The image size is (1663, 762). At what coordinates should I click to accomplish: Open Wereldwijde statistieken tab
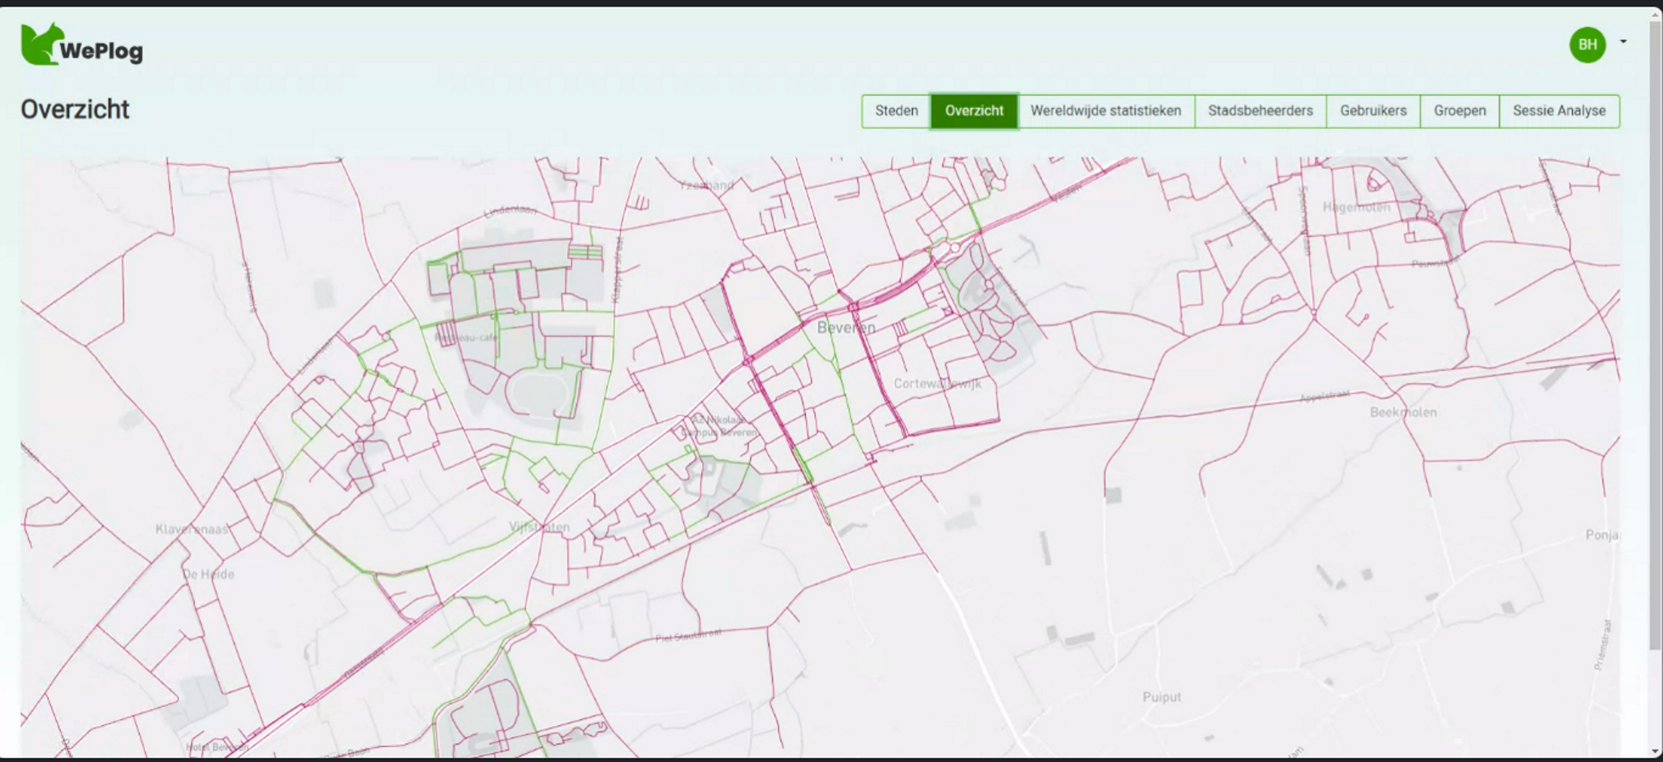coord(1105,111)
